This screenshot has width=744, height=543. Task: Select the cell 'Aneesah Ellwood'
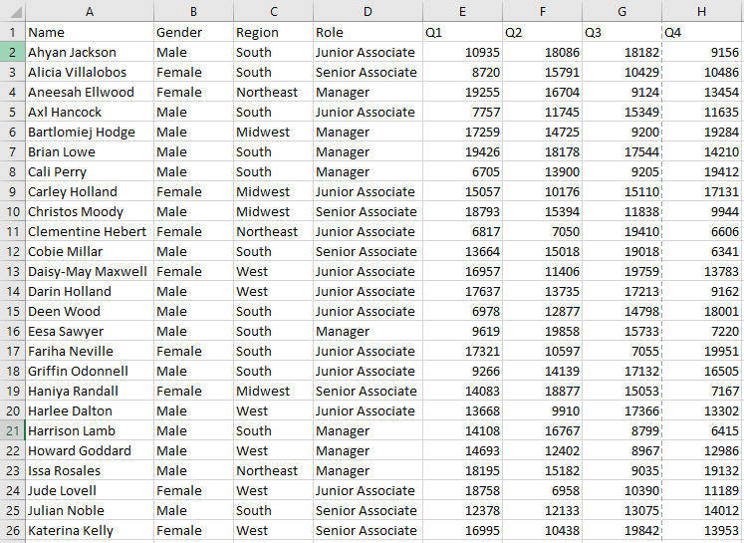pos(90,92)
